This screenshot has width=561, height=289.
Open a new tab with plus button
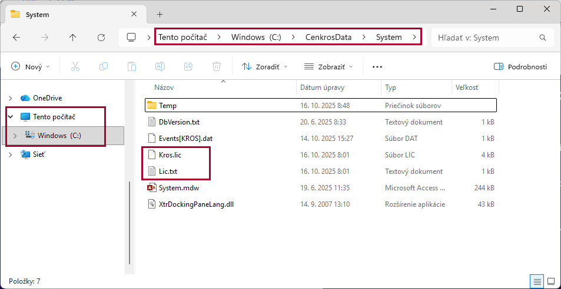click(x=160, y=14)
